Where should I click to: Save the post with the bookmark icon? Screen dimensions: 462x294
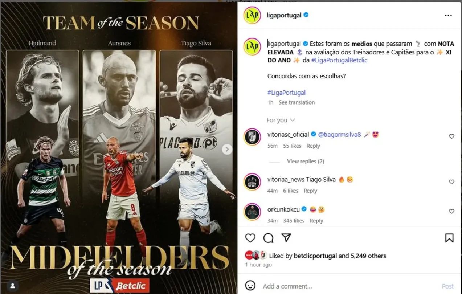449,238
